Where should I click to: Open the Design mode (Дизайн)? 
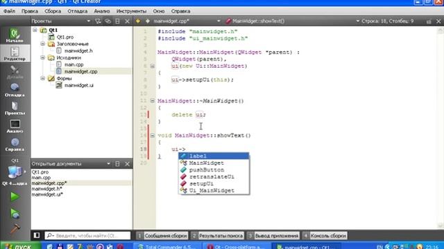(x=15, y=72)
